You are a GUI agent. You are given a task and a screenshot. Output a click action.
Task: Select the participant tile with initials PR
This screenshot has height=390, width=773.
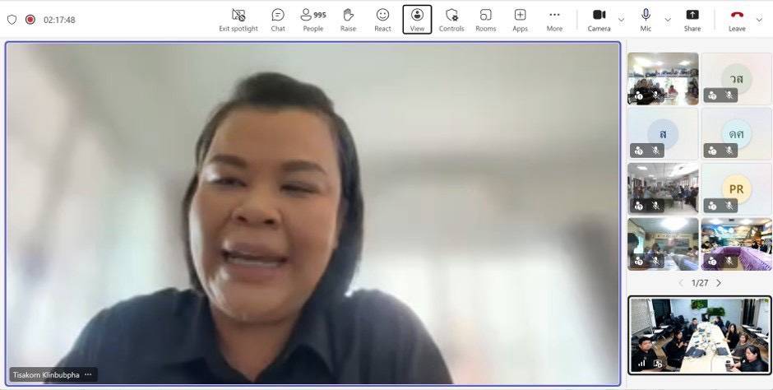(x=737, y=189)
